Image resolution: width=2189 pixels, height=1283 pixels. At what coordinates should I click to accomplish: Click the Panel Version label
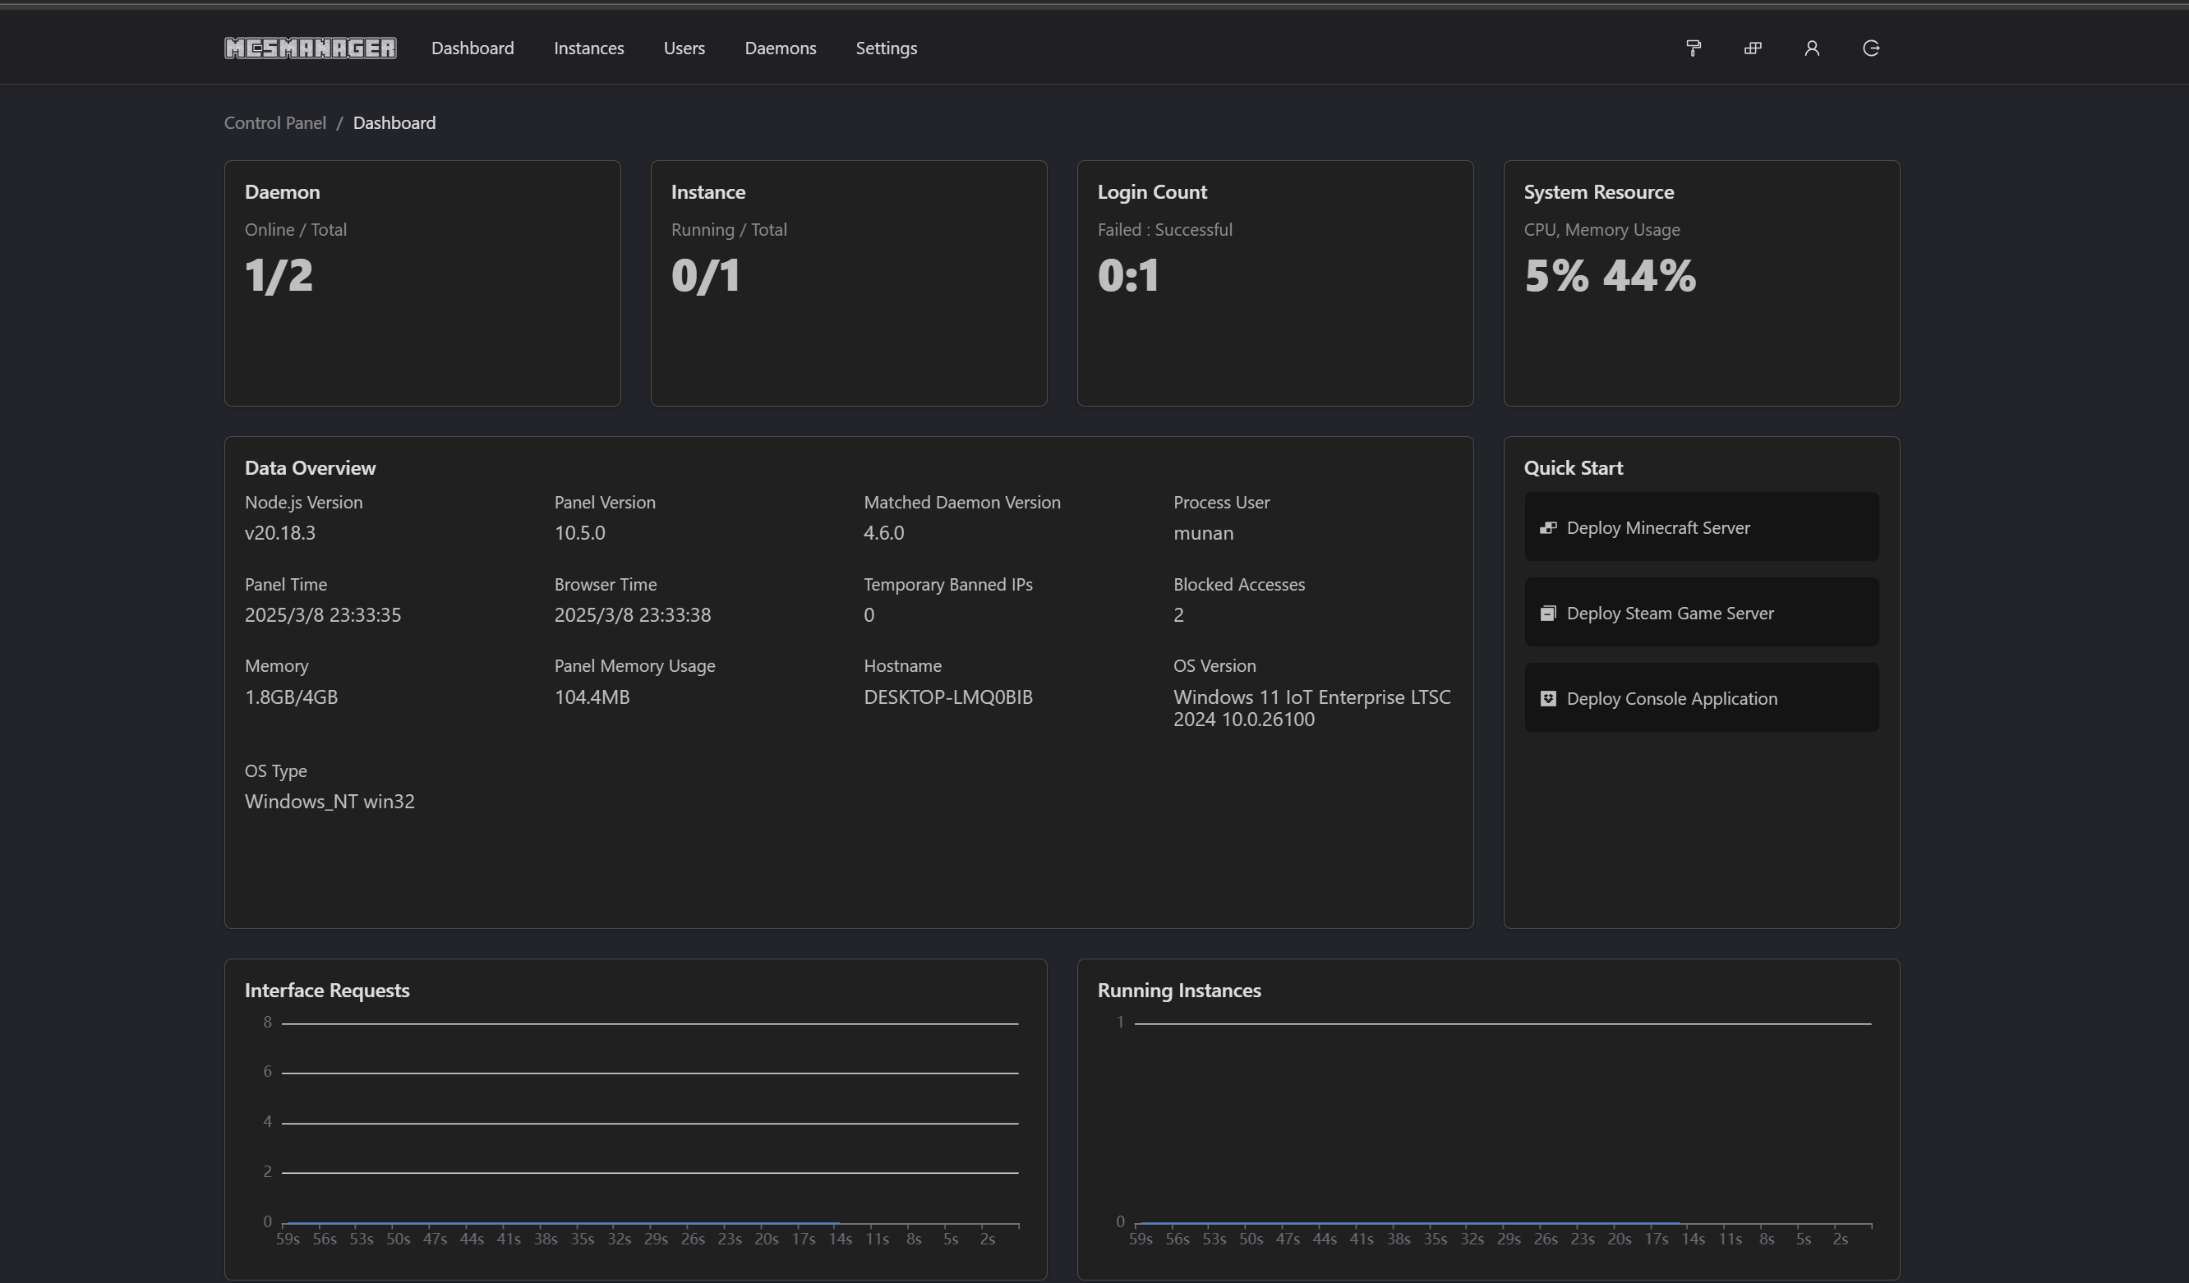point(605,502)
